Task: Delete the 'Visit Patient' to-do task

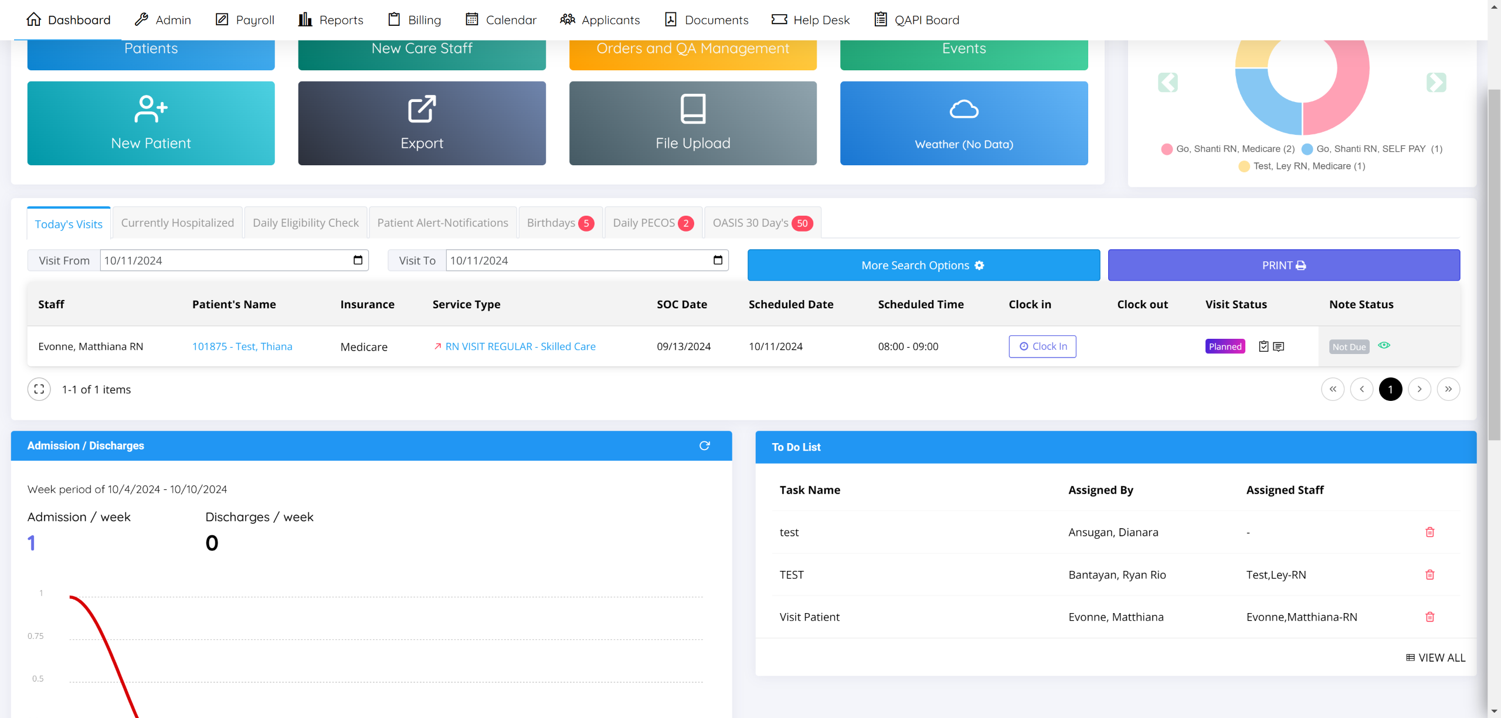Action: pos(1429,617)
